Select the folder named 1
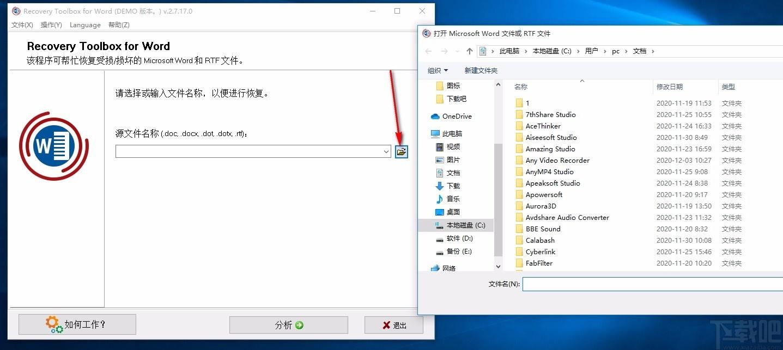The height and width of the screenshot is (350, 783). (527, 103)
